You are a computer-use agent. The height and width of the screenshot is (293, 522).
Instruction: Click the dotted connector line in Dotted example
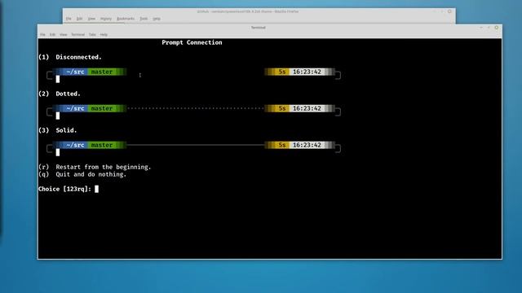point(196,108)
